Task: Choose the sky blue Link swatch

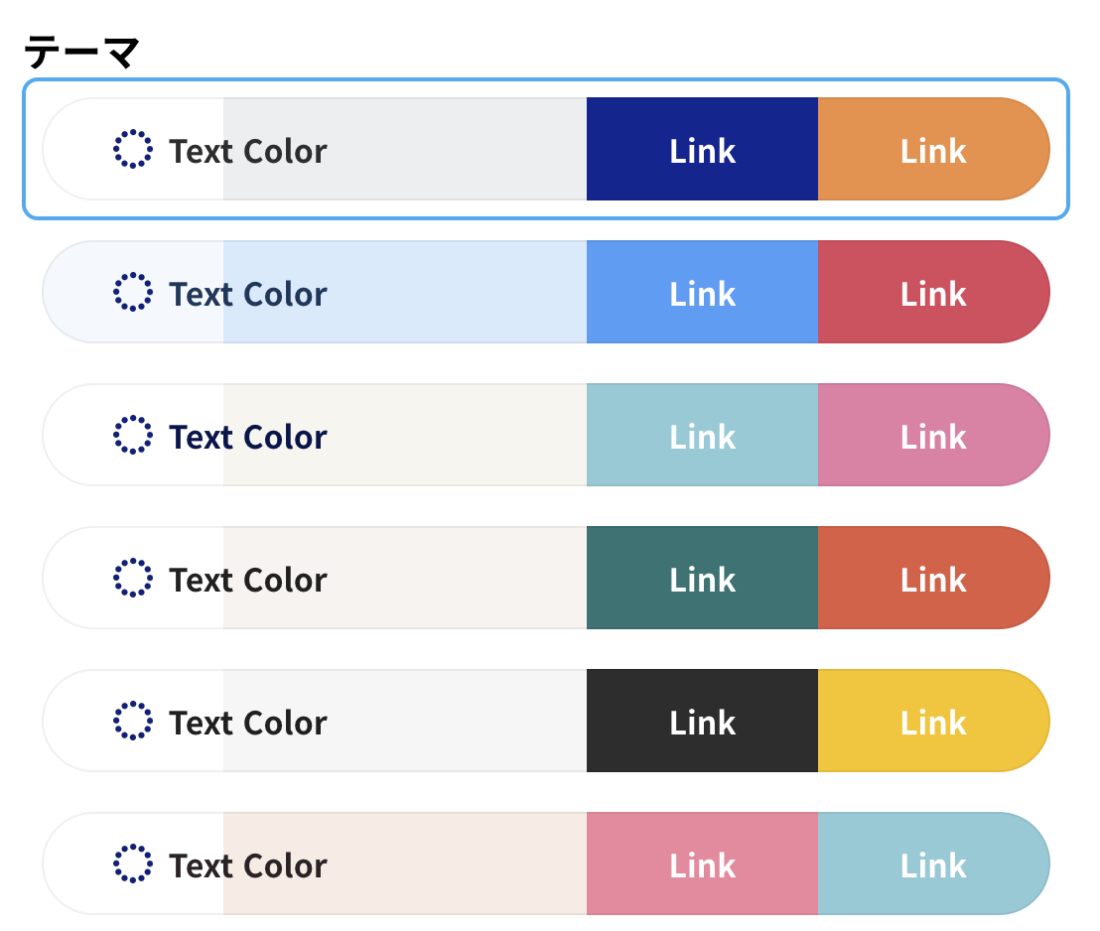Action: 702,292
